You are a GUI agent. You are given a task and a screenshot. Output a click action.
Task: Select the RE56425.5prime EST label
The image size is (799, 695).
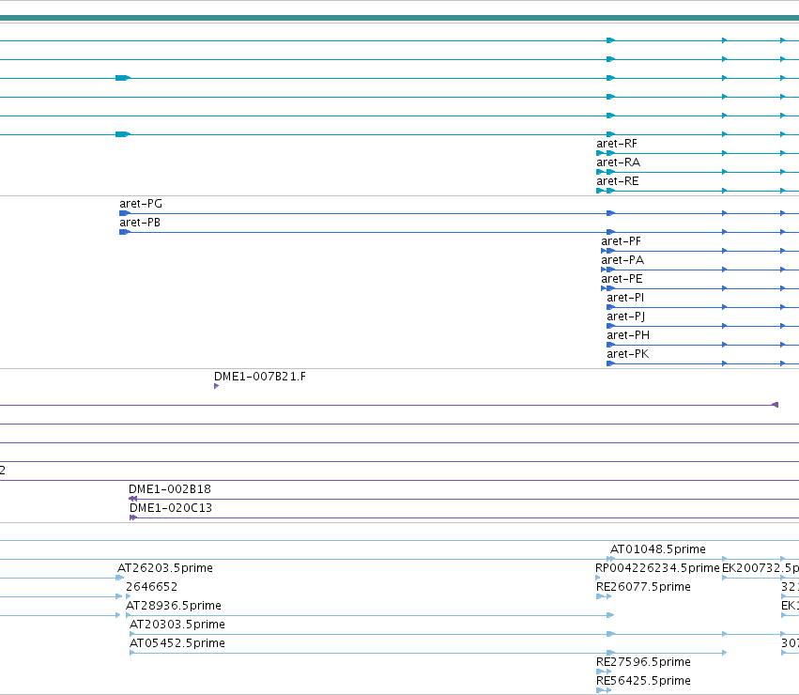tap(643, 681)
